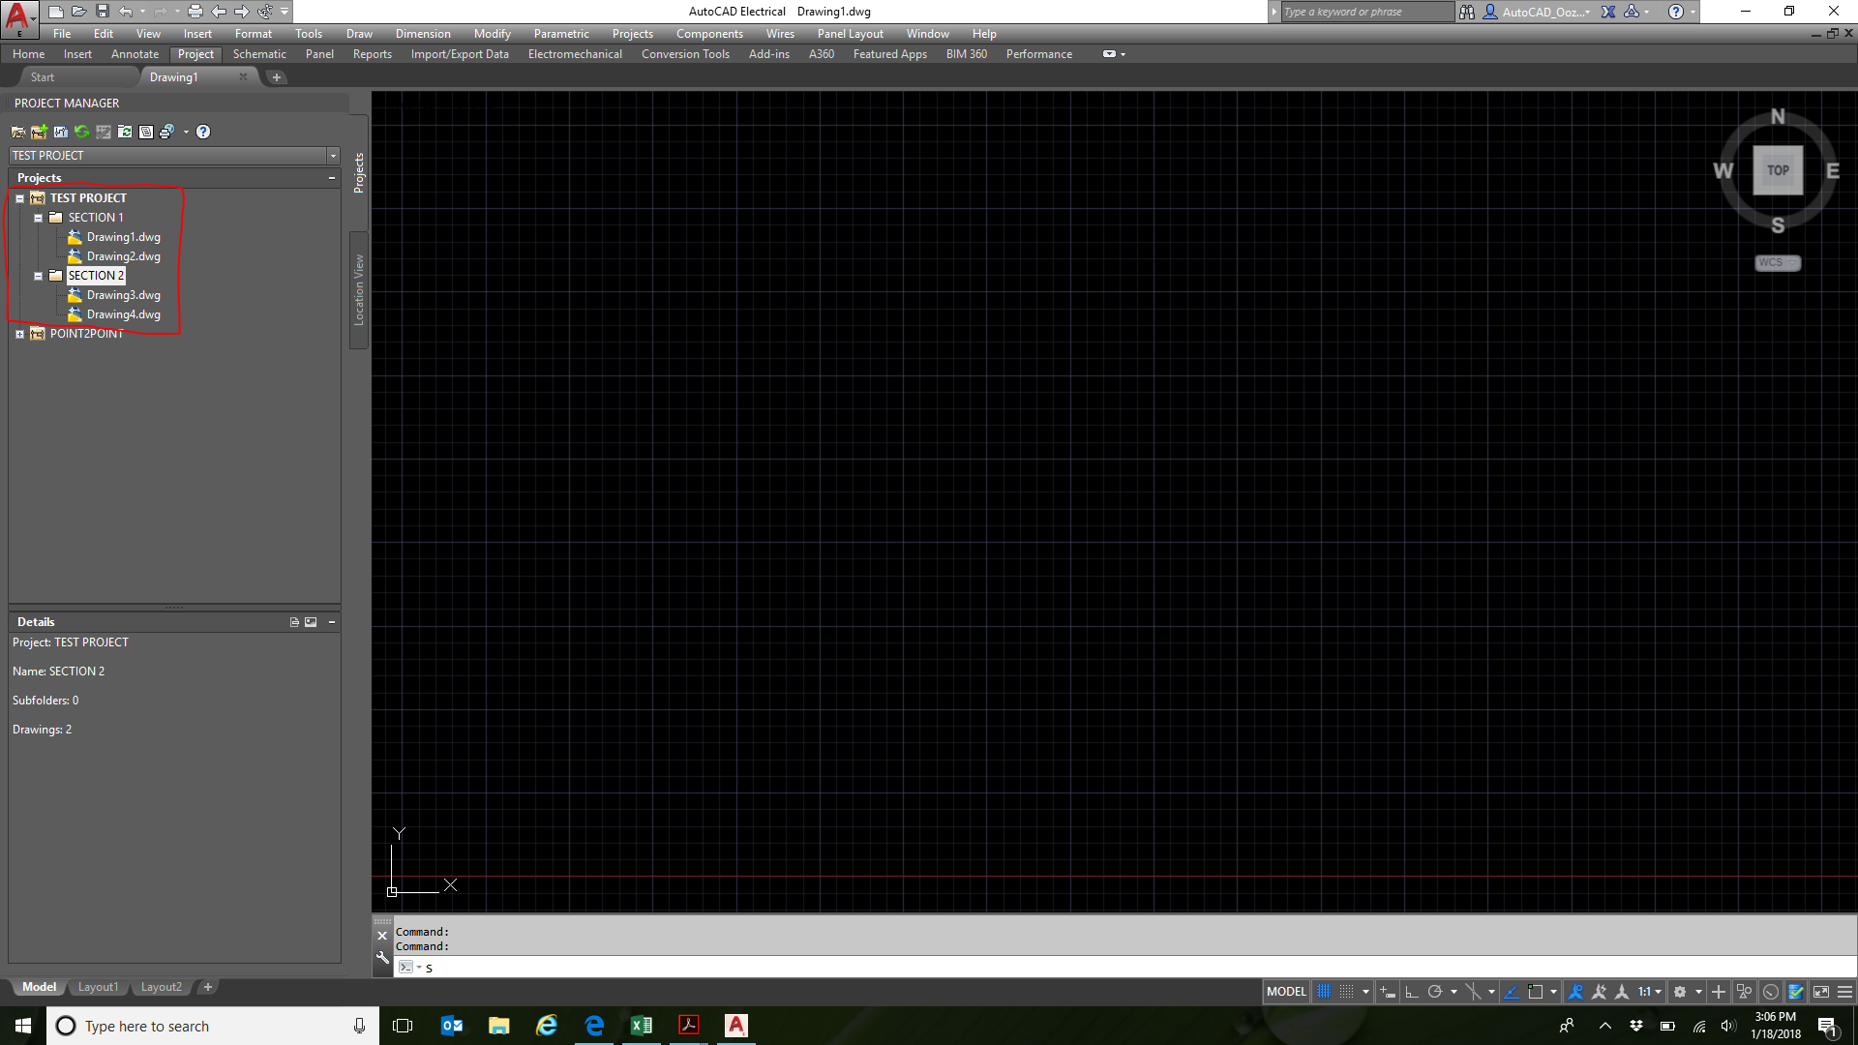The image size is (1858, 1045).
Task: Open the status bar customization gear
Action: [x=1681, y=991]
